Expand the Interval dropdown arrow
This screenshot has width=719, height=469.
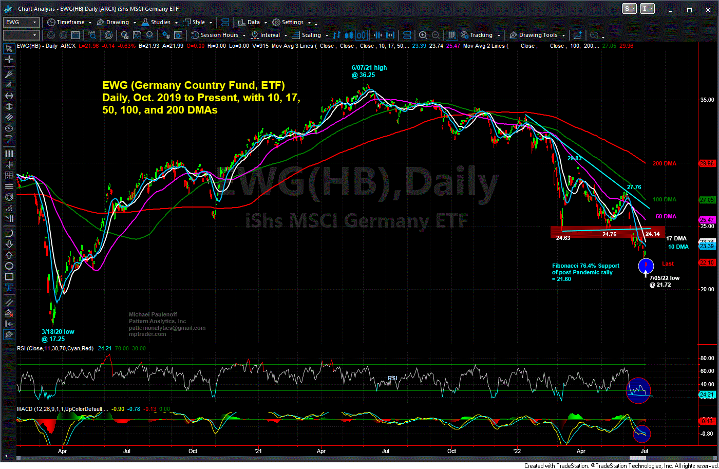(x=286, y=35)
